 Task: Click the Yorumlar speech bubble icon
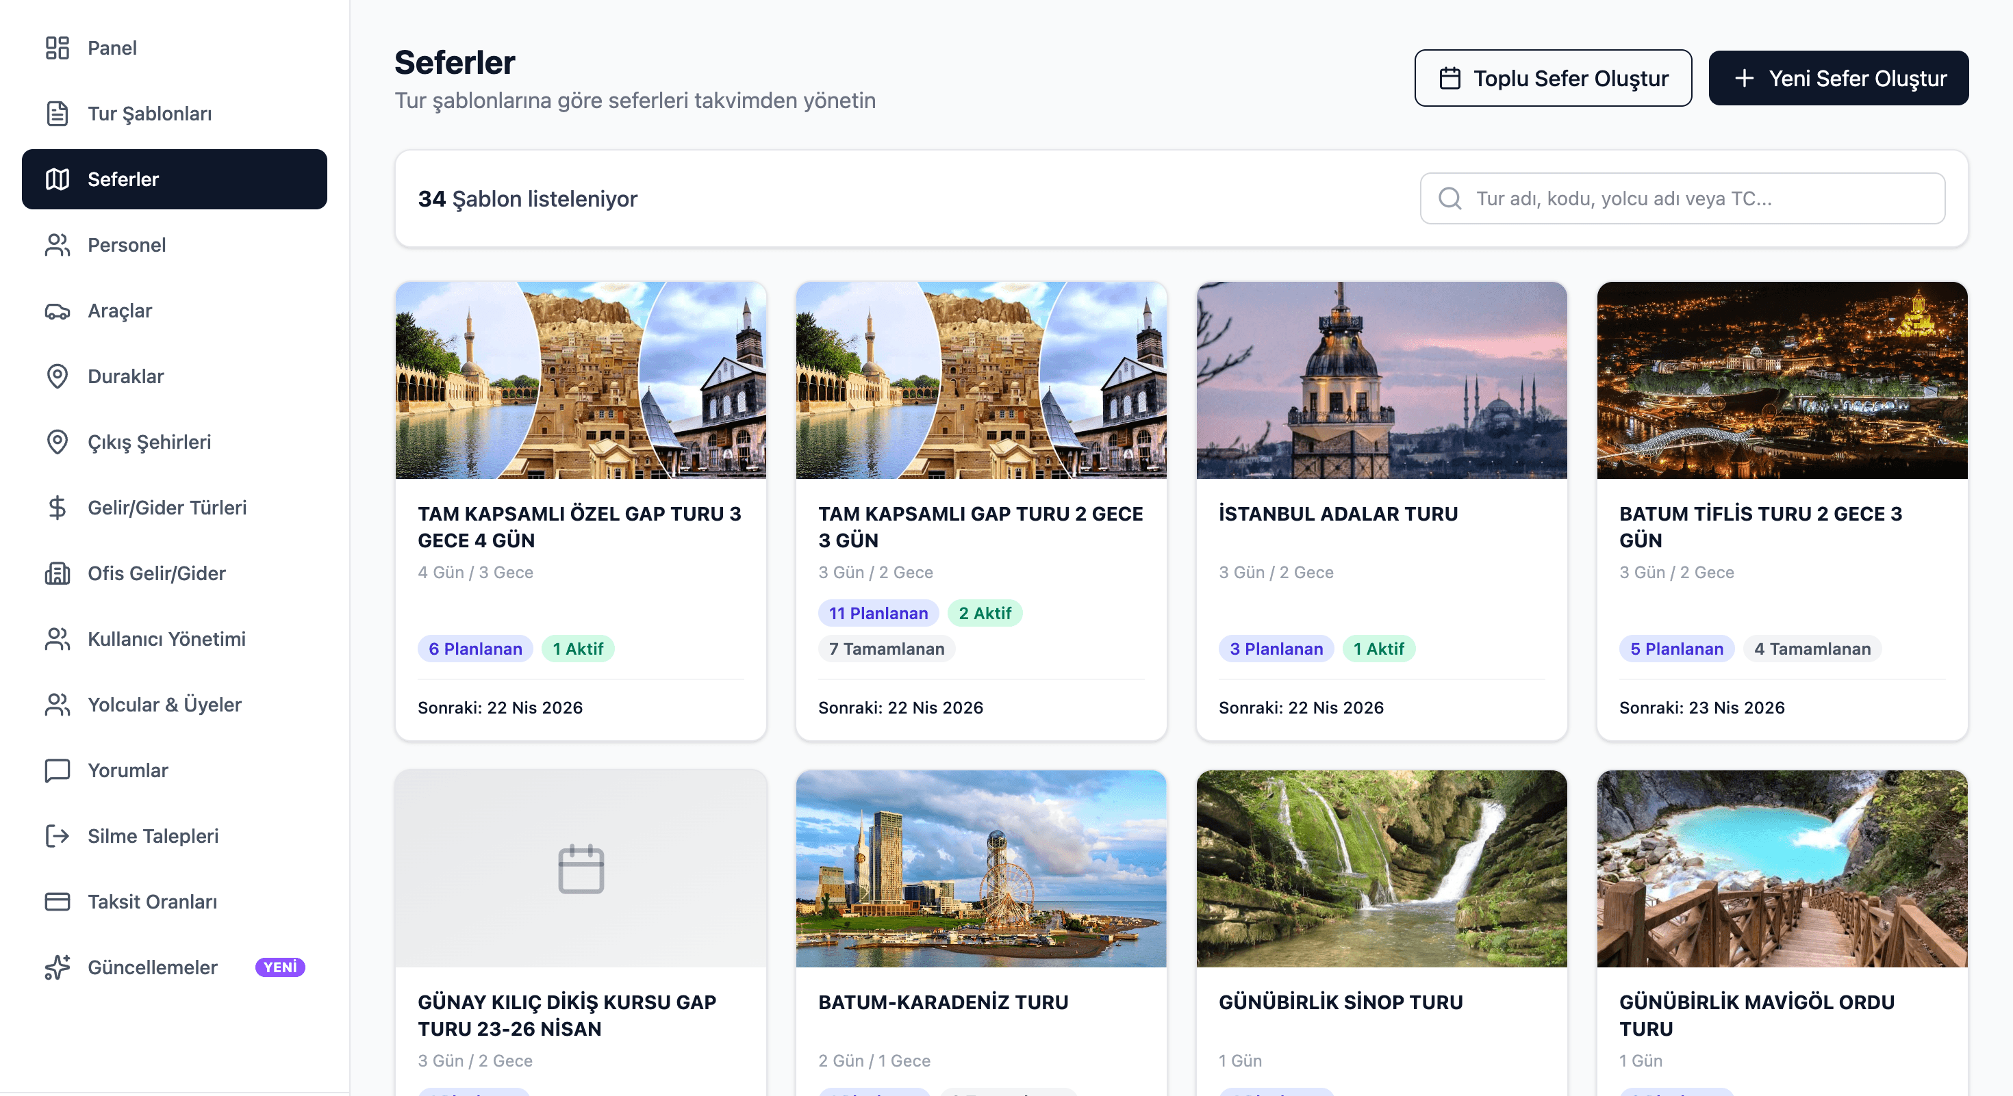[57, 770]
